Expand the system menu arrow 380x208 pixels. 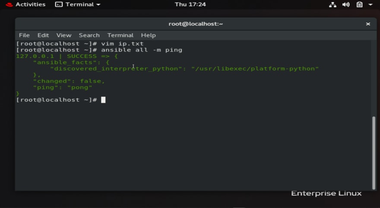pyautogui.click(x=370, y=5)
